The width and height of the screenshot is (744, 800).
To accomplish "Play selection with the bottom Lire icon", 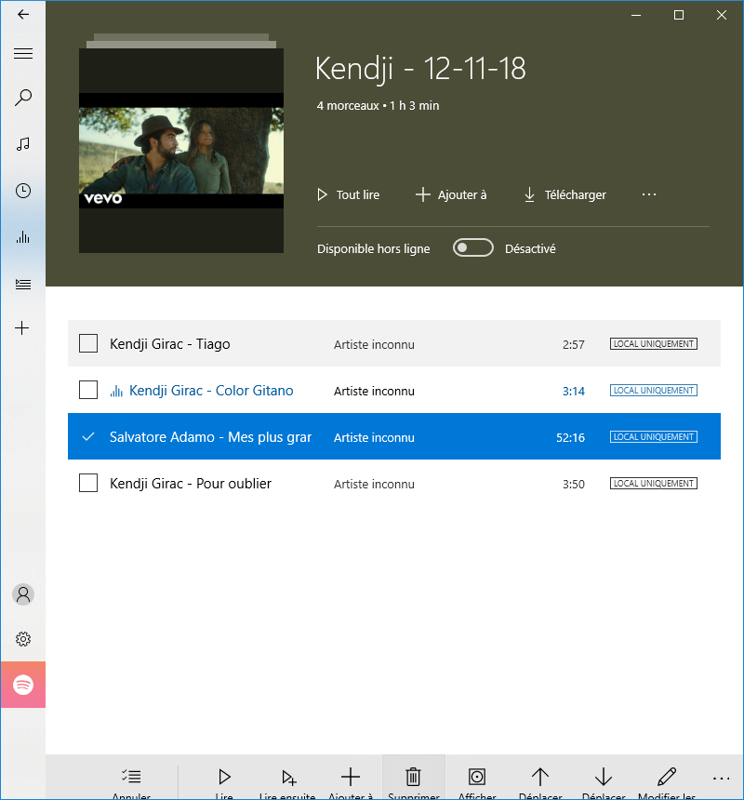I will coord(224,777).
